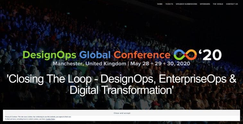243x124 pixels.
Task: Dismiss cookies with Close and accept
Action: (122, 113)
